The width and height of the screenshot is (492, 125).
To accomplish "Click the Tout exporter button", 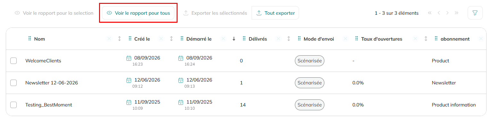I will click(275, 13).
